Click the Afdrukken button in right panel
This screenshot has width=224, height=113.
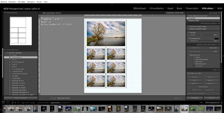[195, 98]
